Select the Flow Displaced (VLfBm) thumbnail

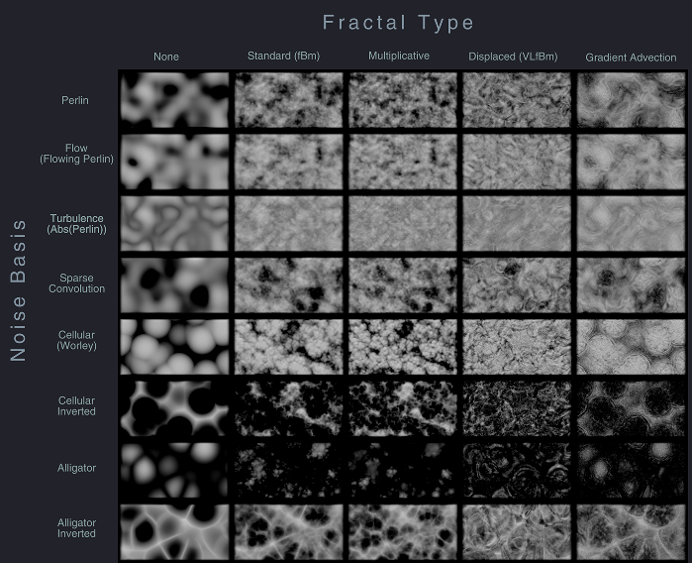(517, 163)
